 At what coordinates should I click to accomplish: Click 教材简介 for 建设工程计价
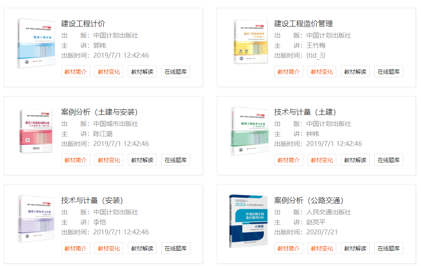(x=76, y=72)
